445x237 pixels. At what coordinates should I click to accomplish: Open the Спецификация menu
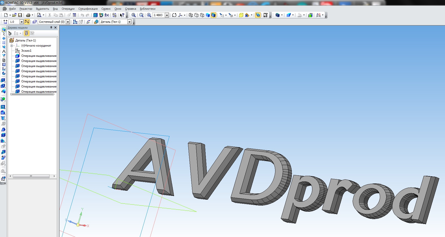click(88, 9)
